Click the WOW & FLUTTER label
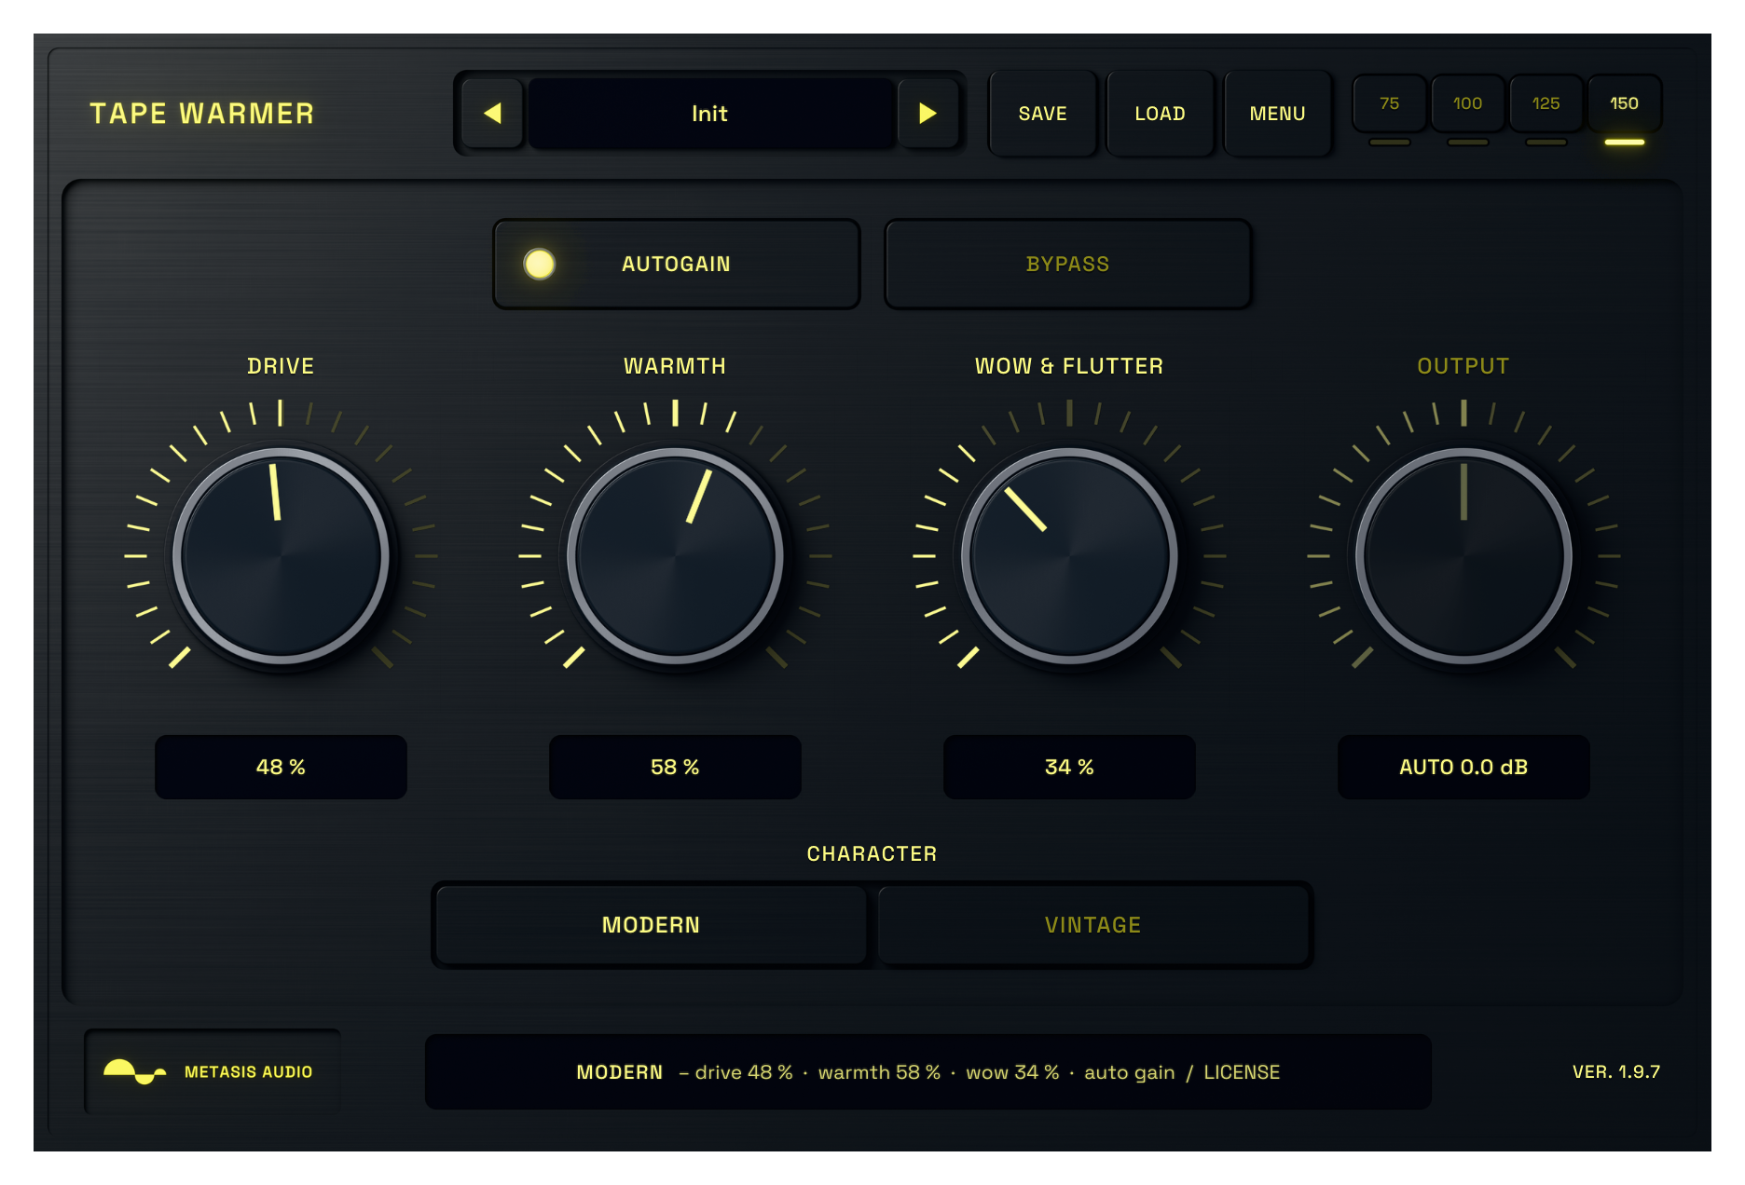The image size is (1745, 1185). coord(1069,366)
